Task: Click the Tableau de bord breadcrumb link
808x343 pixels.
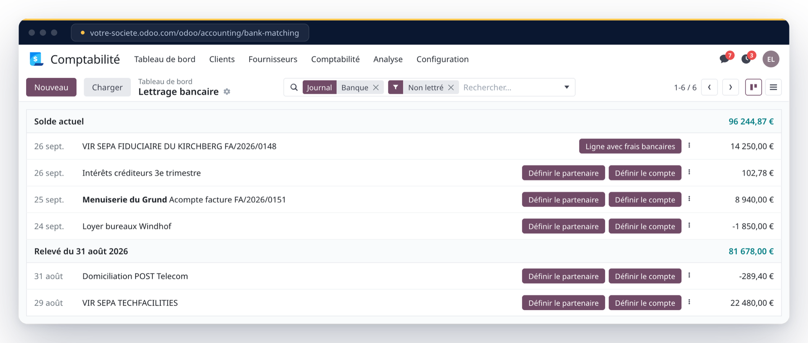Action: 165,82
